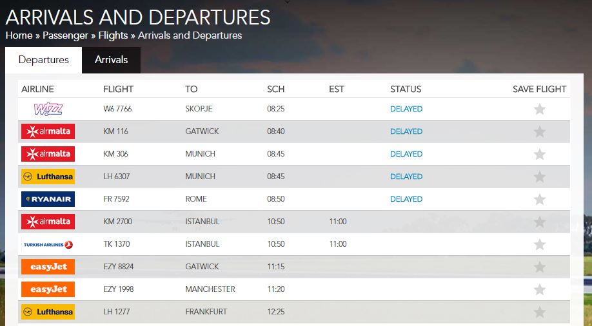Select the easyJet logo for Gatwick flight

(x=48, y=267)
